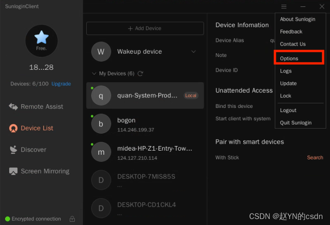Select the DESKTOP-7MIS85S device
The height and width of the screenshot is (225, 330).
click(145, 180)
